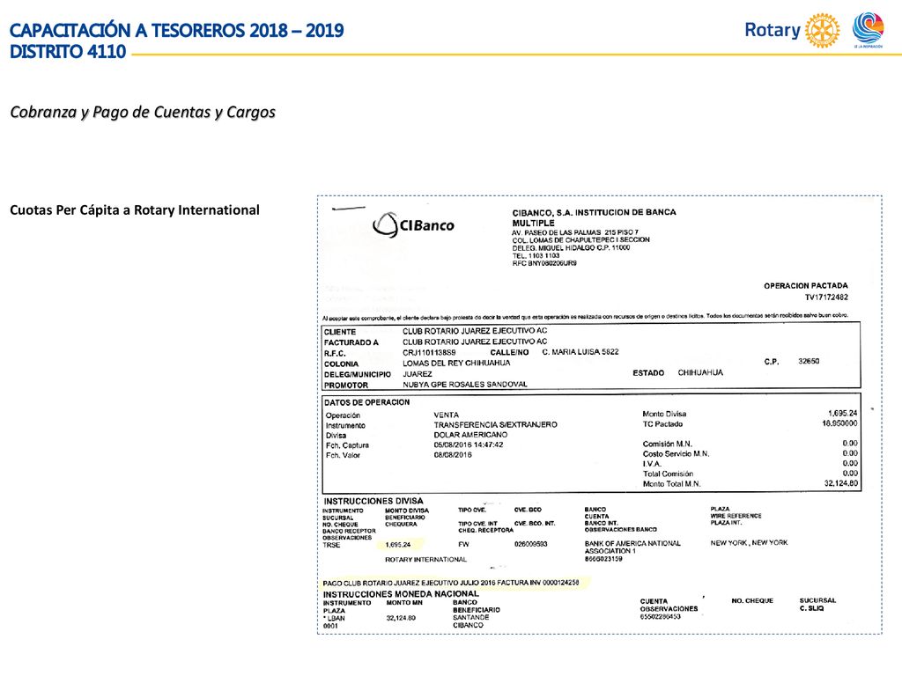Viewport: 902px width, 676px height.
Task: Click the scanned CIBanco receipt image
Action: tap(599, 415)
